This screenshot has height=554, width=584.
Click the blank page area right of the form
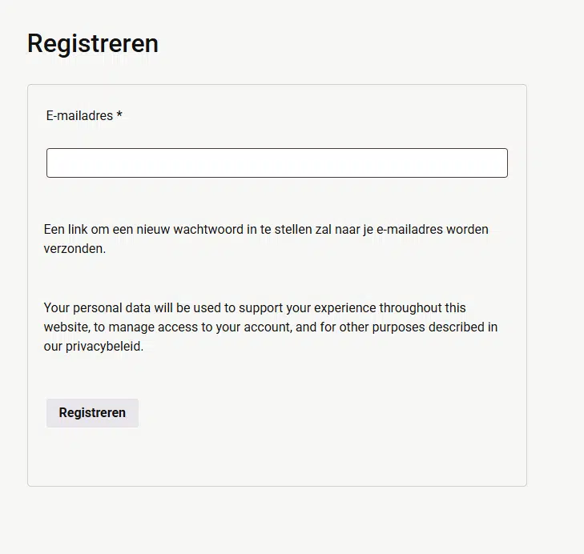point(555,280)
